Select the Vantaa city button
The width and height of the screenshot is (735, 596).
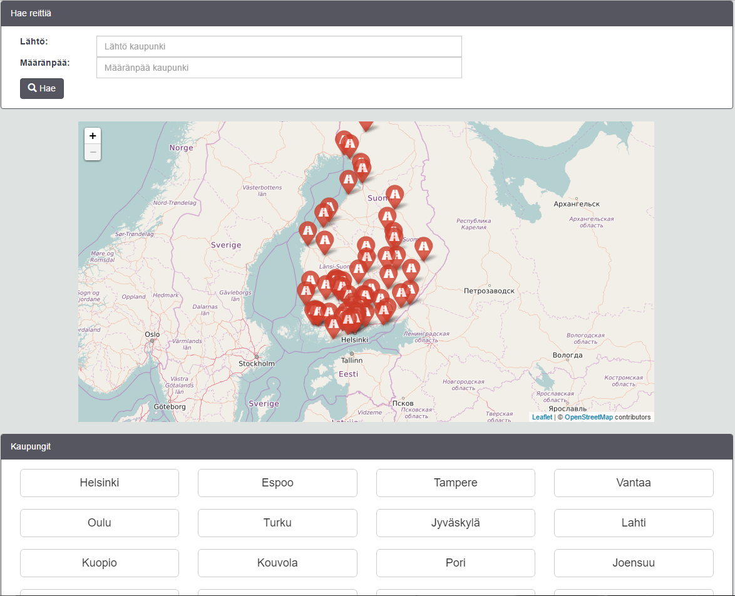[x=634, y=483]
